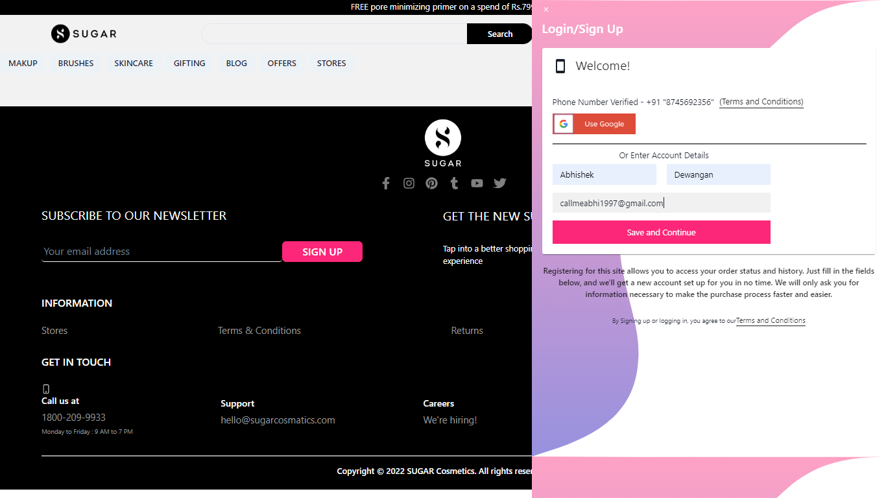Screen dimensions: 886x498
Task: Go to the BLOG menu item
Action: pyautogui.click(x=237, y=63)
